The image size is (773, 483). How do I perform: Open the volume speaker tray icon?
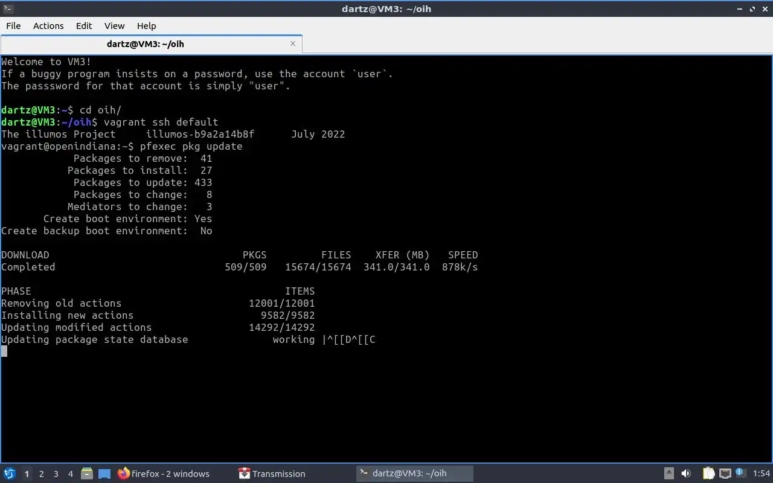(686, 473)
